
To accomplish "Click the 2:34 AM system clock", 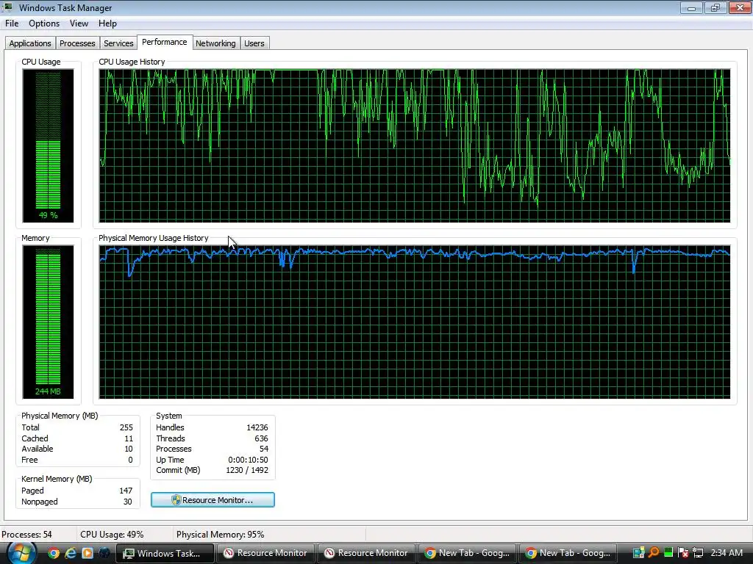I will coord(727,553).
